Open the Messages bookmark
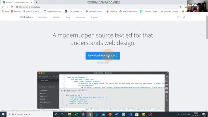 click(x=95, y=11)
